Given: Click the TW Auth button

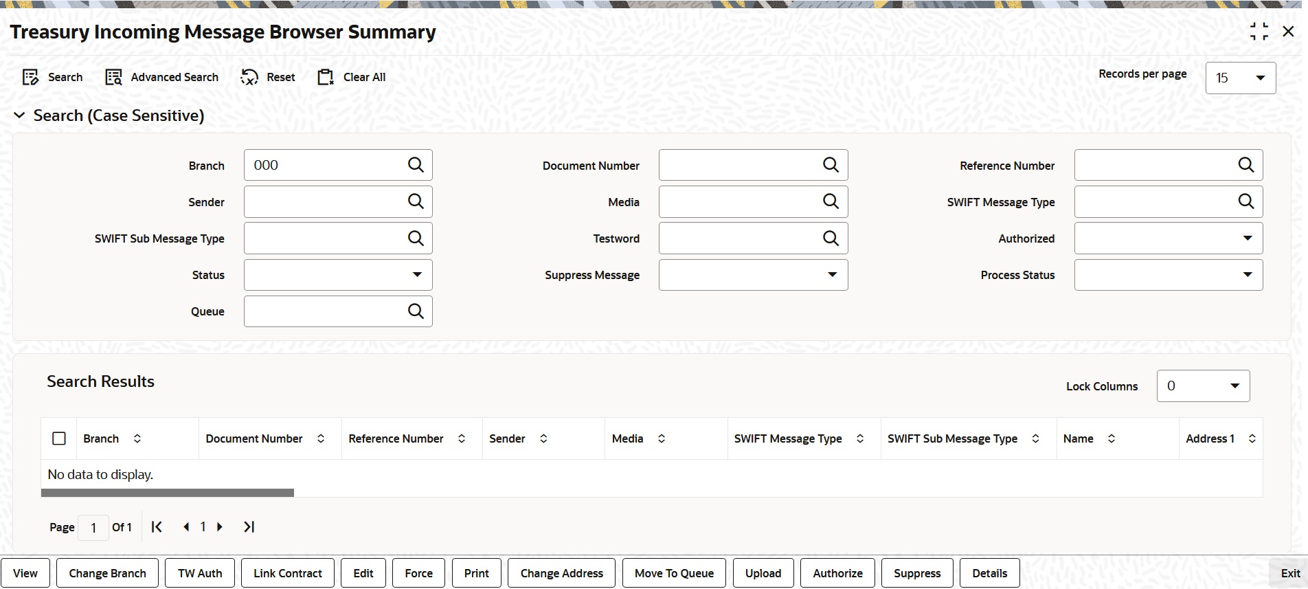Looking at the screenshot, I should click(x=200, y=573).
